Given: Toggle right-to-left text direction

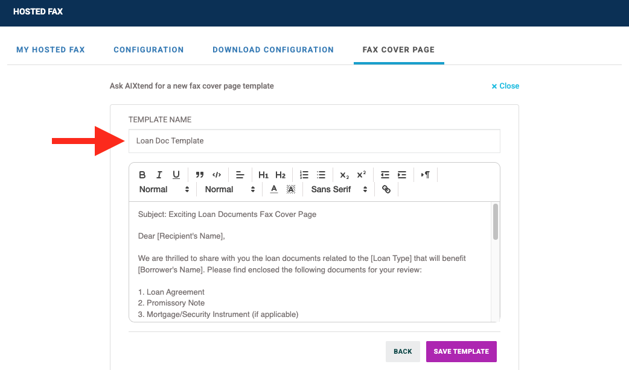Looking at the screenshot, I should 426,175.
